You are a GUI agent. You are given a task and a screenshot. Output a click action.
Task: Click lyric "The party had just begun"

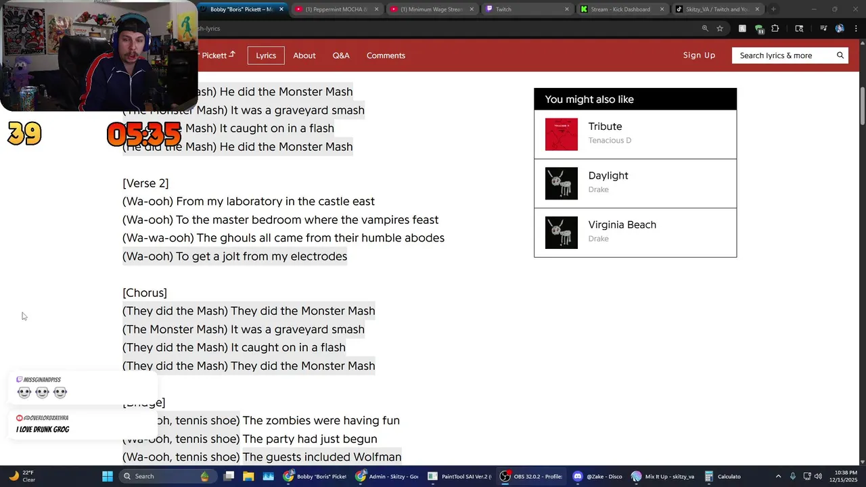pyautogui.click(x=310, y=439)
